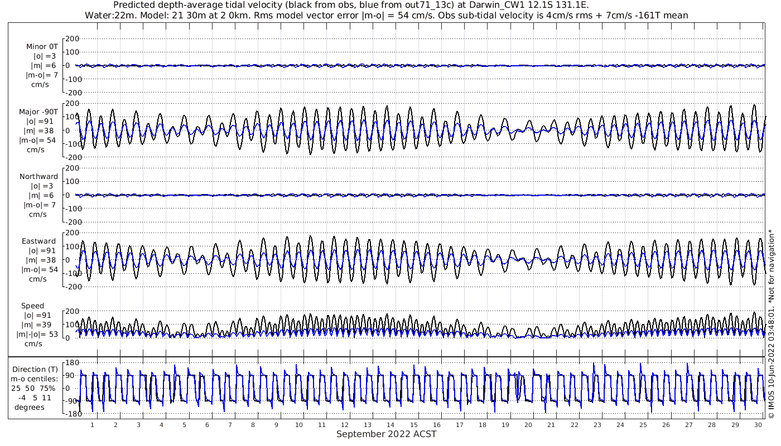
Task: Click 'September 2022 ACST' axis title
Action: 387,434
